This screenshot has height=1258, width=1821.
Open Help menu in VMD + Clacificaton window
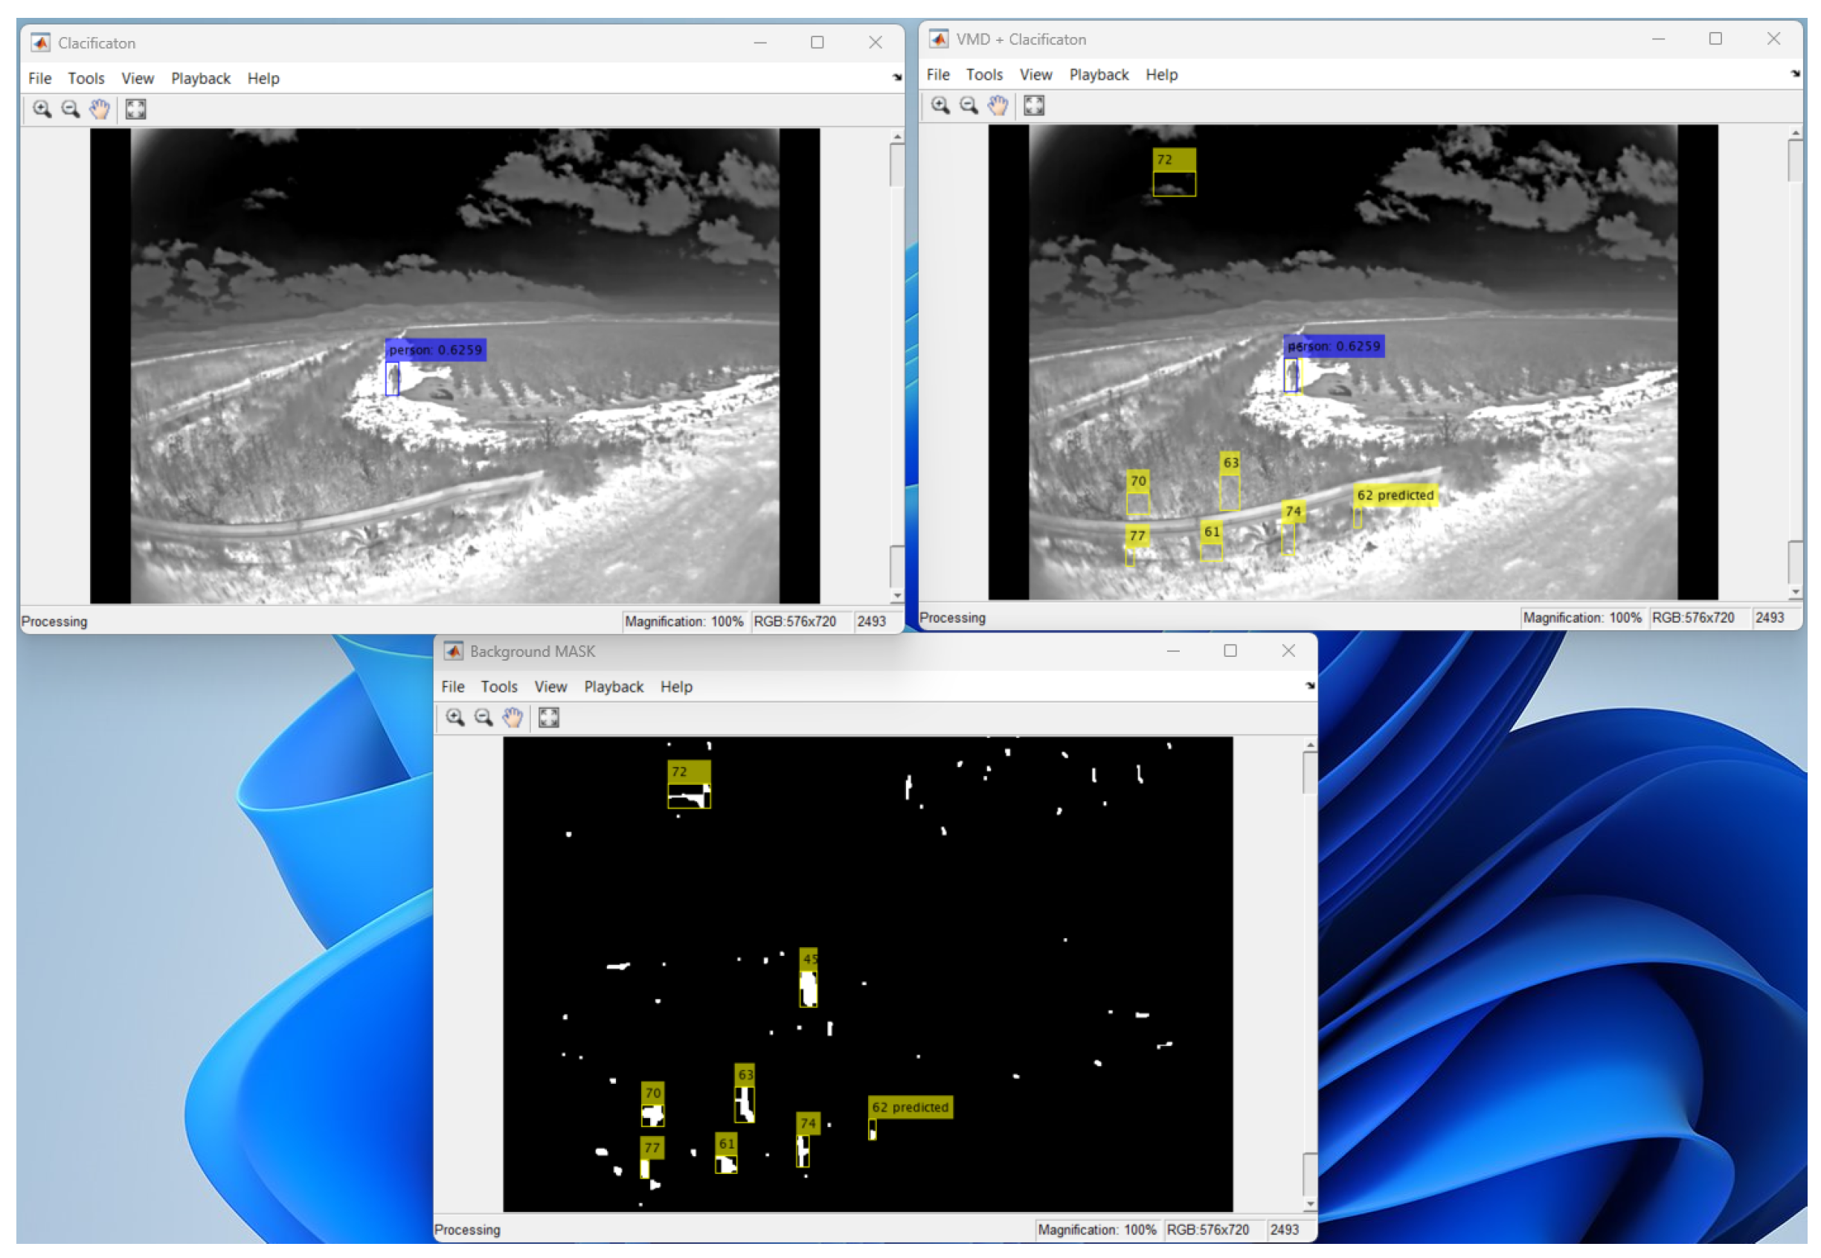[x=1160, y=74]
